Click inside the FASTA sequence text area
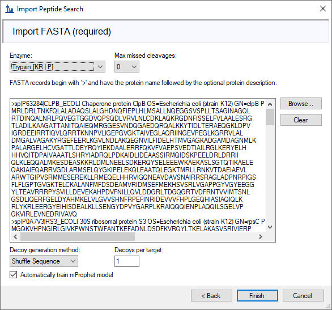 click(x=138, y=166)
